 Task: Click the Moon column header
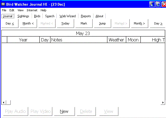133,40
